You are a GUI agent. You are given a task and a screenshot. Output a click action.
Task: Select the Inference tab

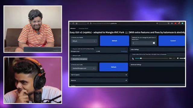point(73,28)
